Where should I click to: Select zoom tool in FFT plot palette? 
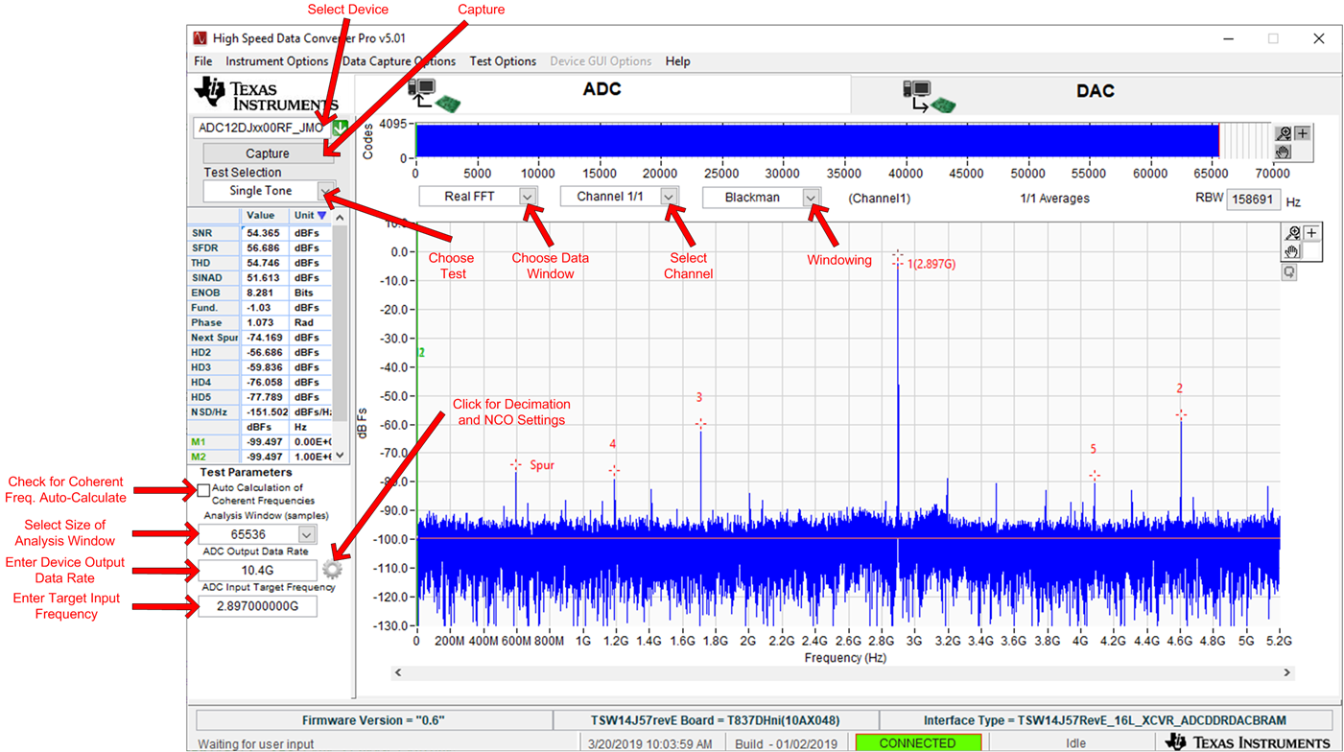coord(1293,233)
